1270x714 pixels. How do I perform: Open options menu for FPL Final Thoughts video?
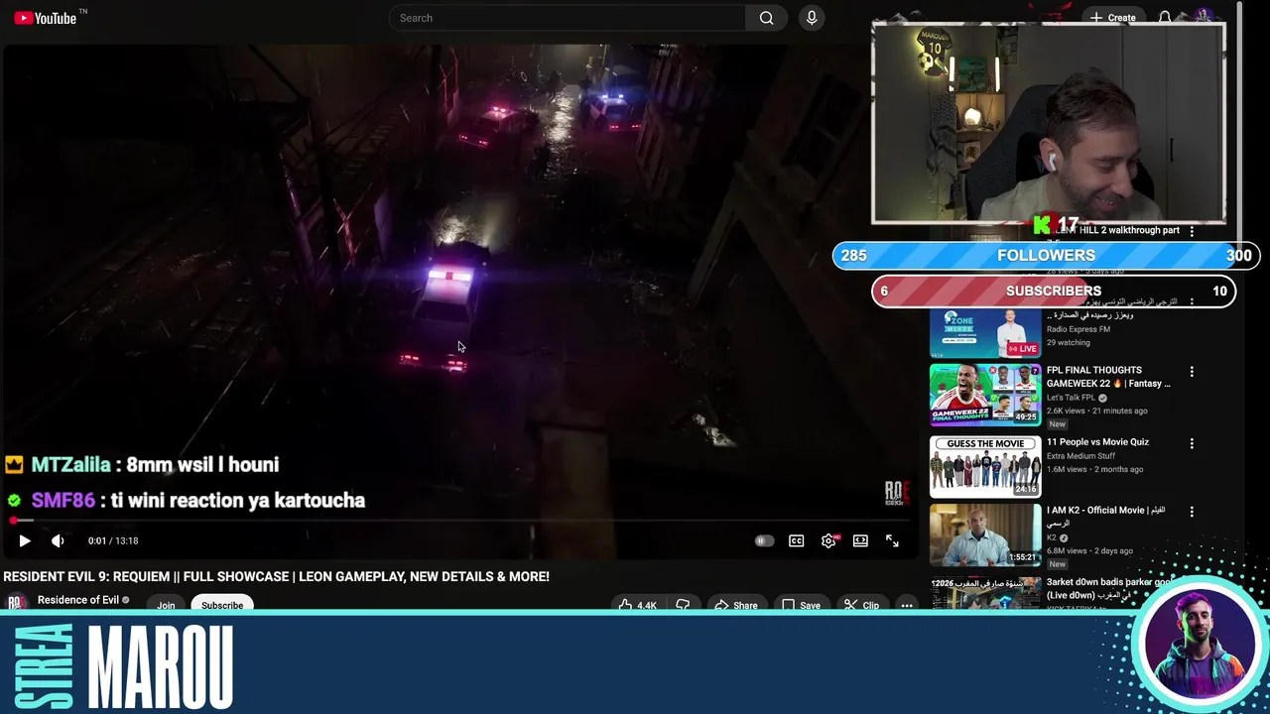(x=1192, y=372)
